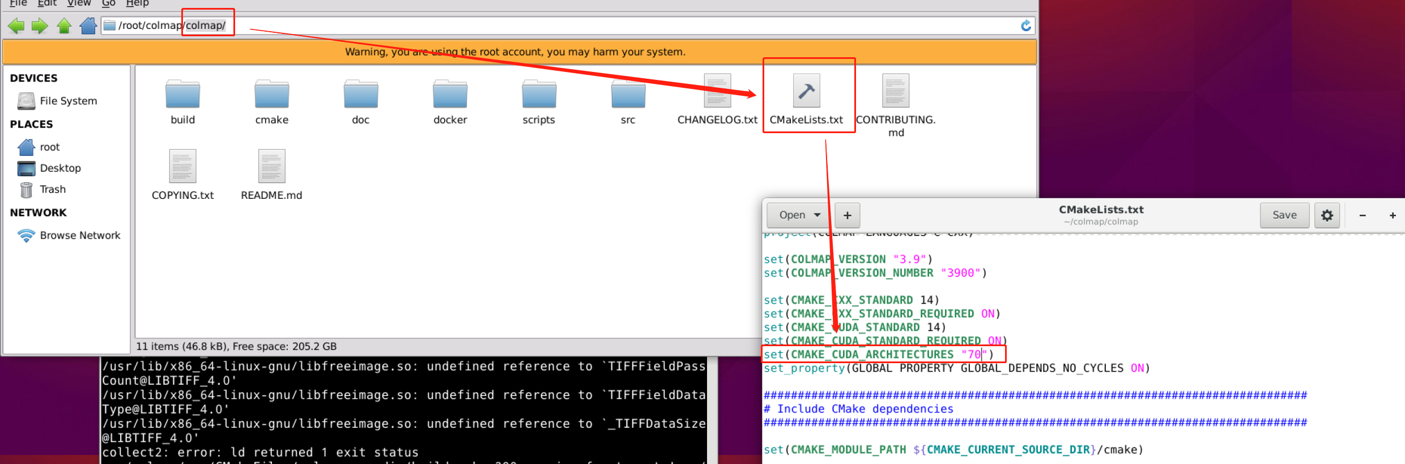Viewport: 1405px width, 464px height.
Task: Click the '# Include CMake dependencies' comment
Action: tap(858, 409)
